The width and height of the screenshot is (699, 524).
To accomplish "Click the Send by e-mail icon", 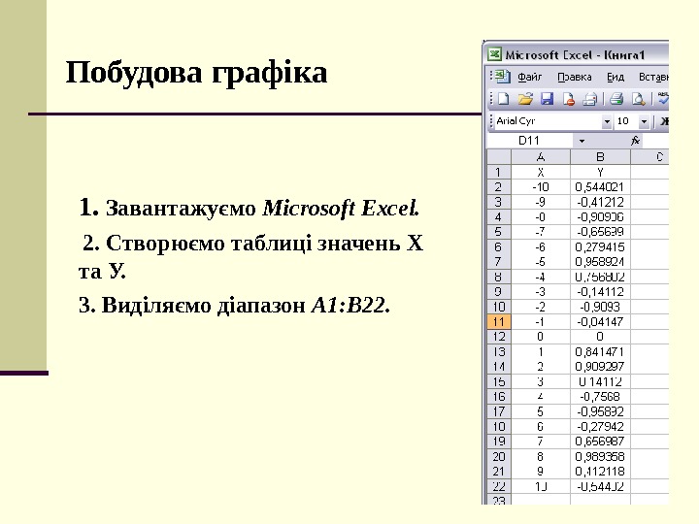I will point(590,98).
